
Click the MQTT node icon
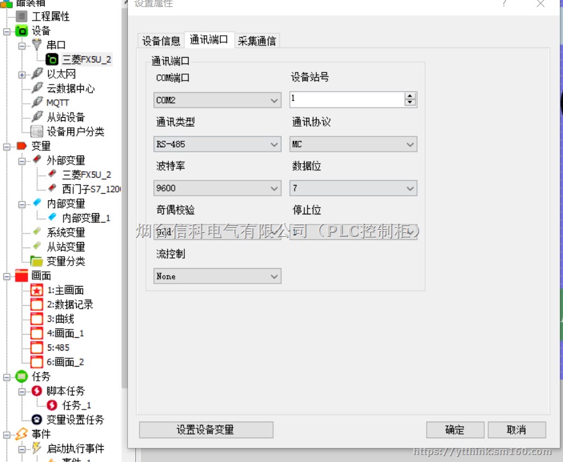(36, 102)
